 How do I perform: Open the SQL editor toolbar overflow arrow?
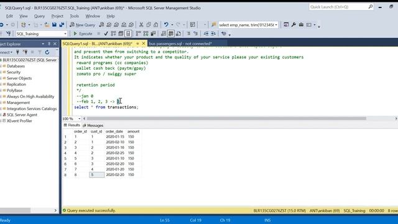tap(229, 35)
